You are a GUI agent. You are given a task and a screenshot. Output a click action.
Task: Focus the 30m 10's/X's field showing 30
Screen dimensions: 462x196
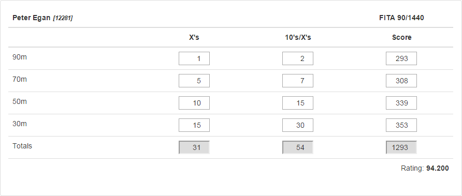(298, 125)
